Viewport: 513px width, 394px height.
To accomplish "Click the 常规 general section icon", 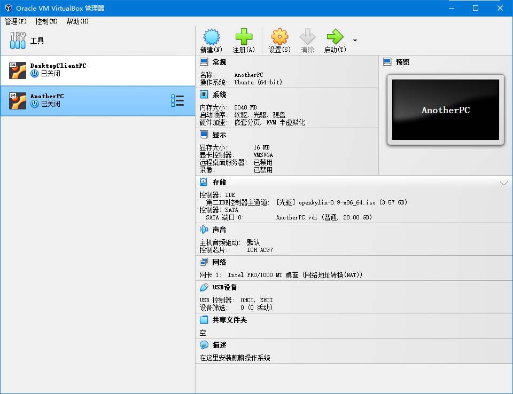I will coord(204,62).
